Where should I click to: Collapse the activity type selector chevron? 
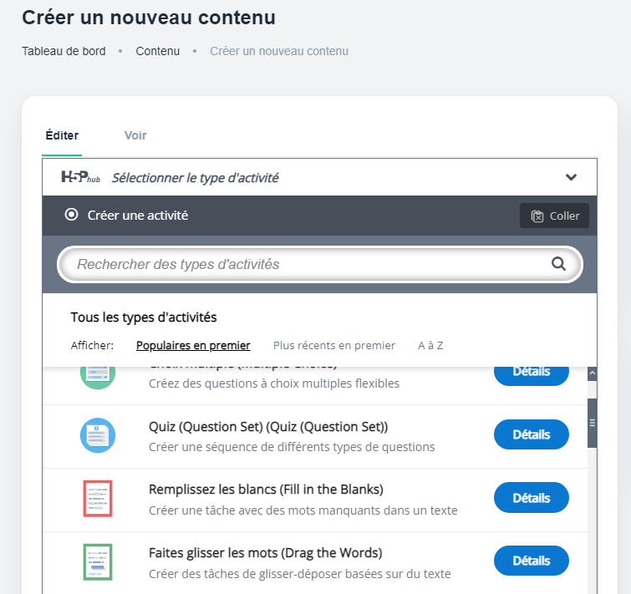pyautogui.click(x=571, y=177)
